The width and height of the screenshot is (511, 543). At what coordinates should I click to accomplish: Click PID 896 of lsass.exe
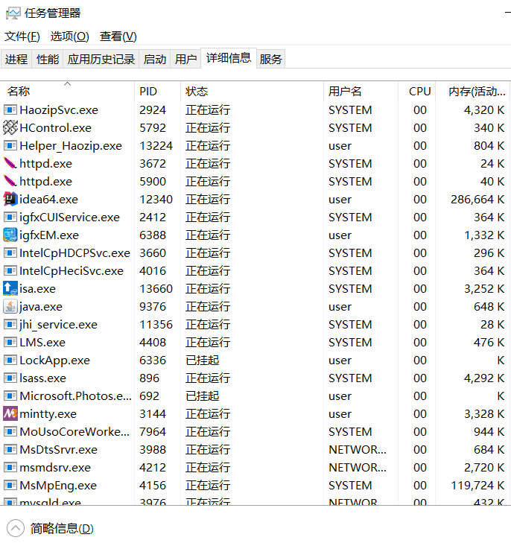tap(149, 378)
